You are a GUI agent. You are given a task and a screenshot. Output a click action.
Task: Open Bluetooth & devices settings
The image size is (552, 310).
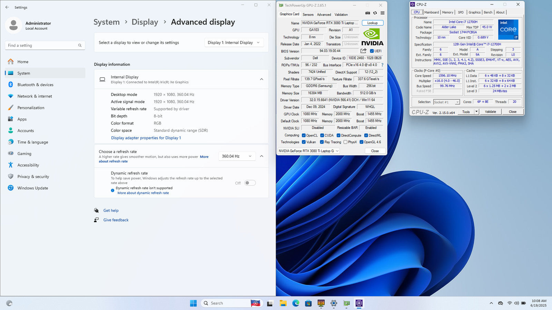pos(35,85)
